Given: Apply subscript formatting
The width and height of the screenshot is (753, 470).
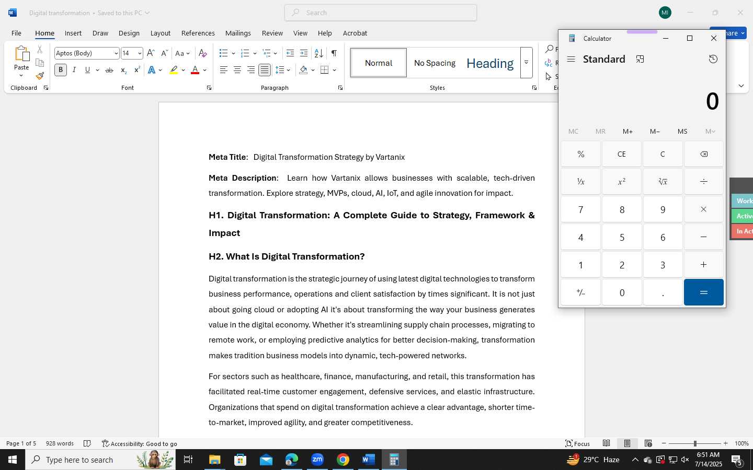Looking at the screenshot, I should pyautogui.click(x=123, y=70).
